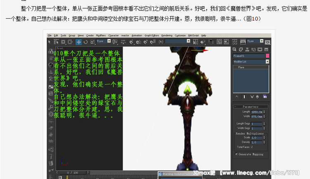Open the Hierarchy command panel tab

(247, 50)
